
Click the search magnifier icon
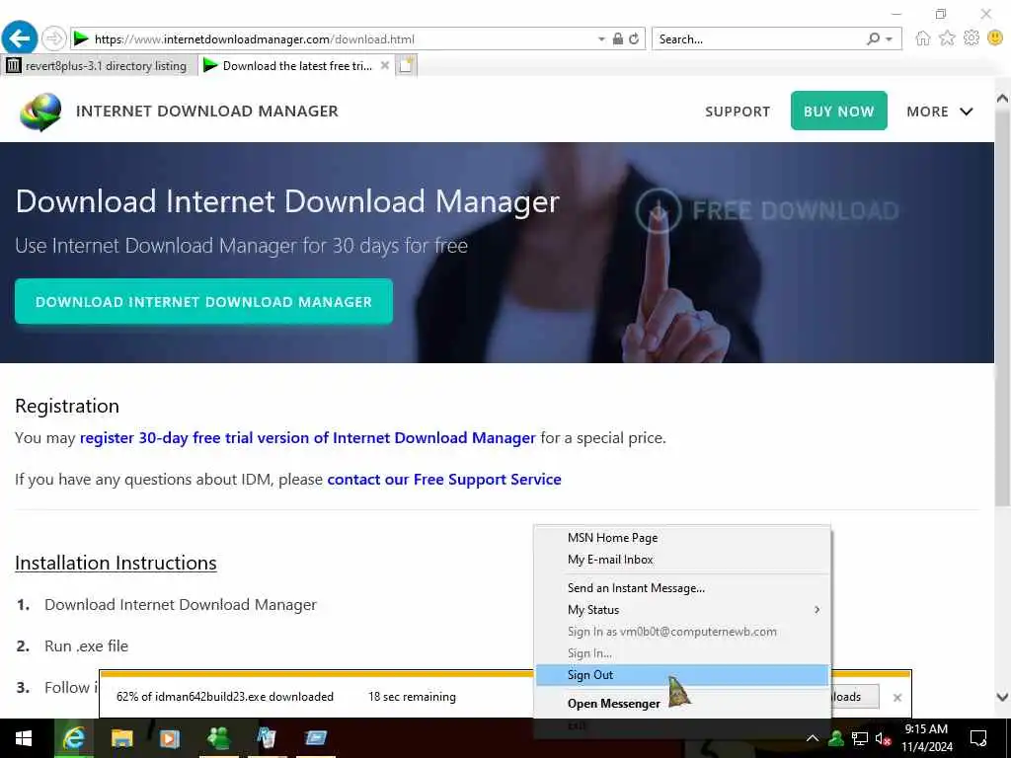873,38
